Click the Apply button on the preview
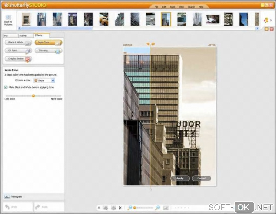 tap(180, 178)
